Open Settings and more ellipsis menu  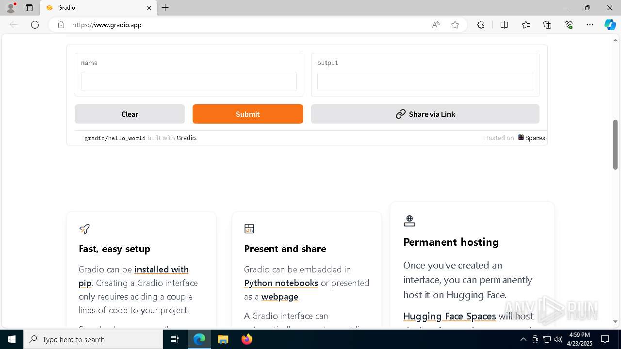click(590, 25)
